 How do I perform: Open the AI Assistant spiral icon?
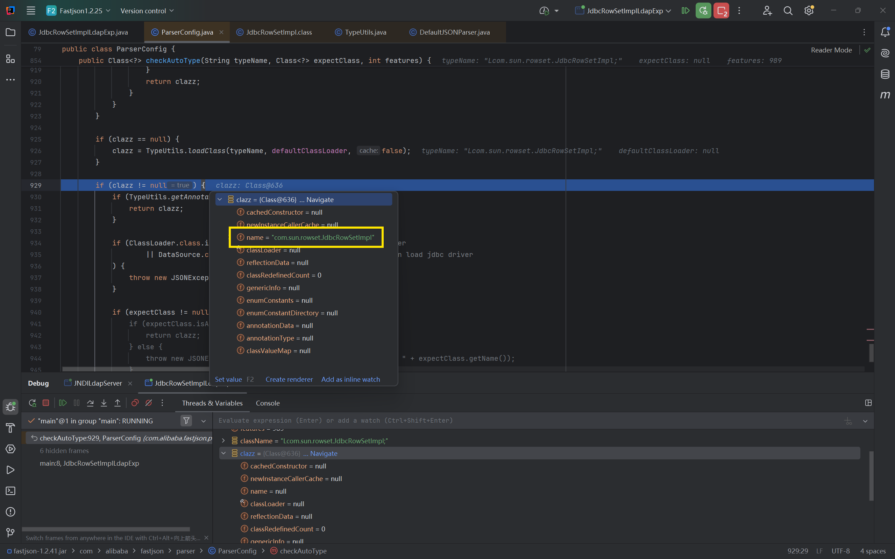(885, 53)
